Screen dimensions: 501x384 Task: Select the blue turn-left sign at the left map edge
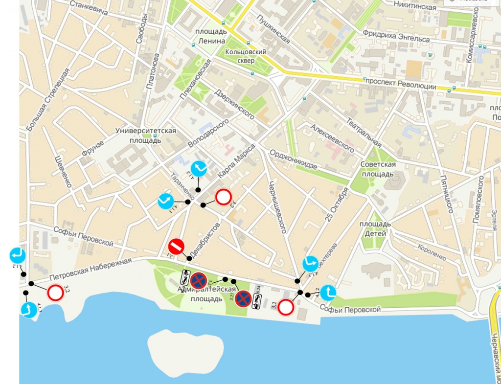pyautogui.click(x=17, y=255)
